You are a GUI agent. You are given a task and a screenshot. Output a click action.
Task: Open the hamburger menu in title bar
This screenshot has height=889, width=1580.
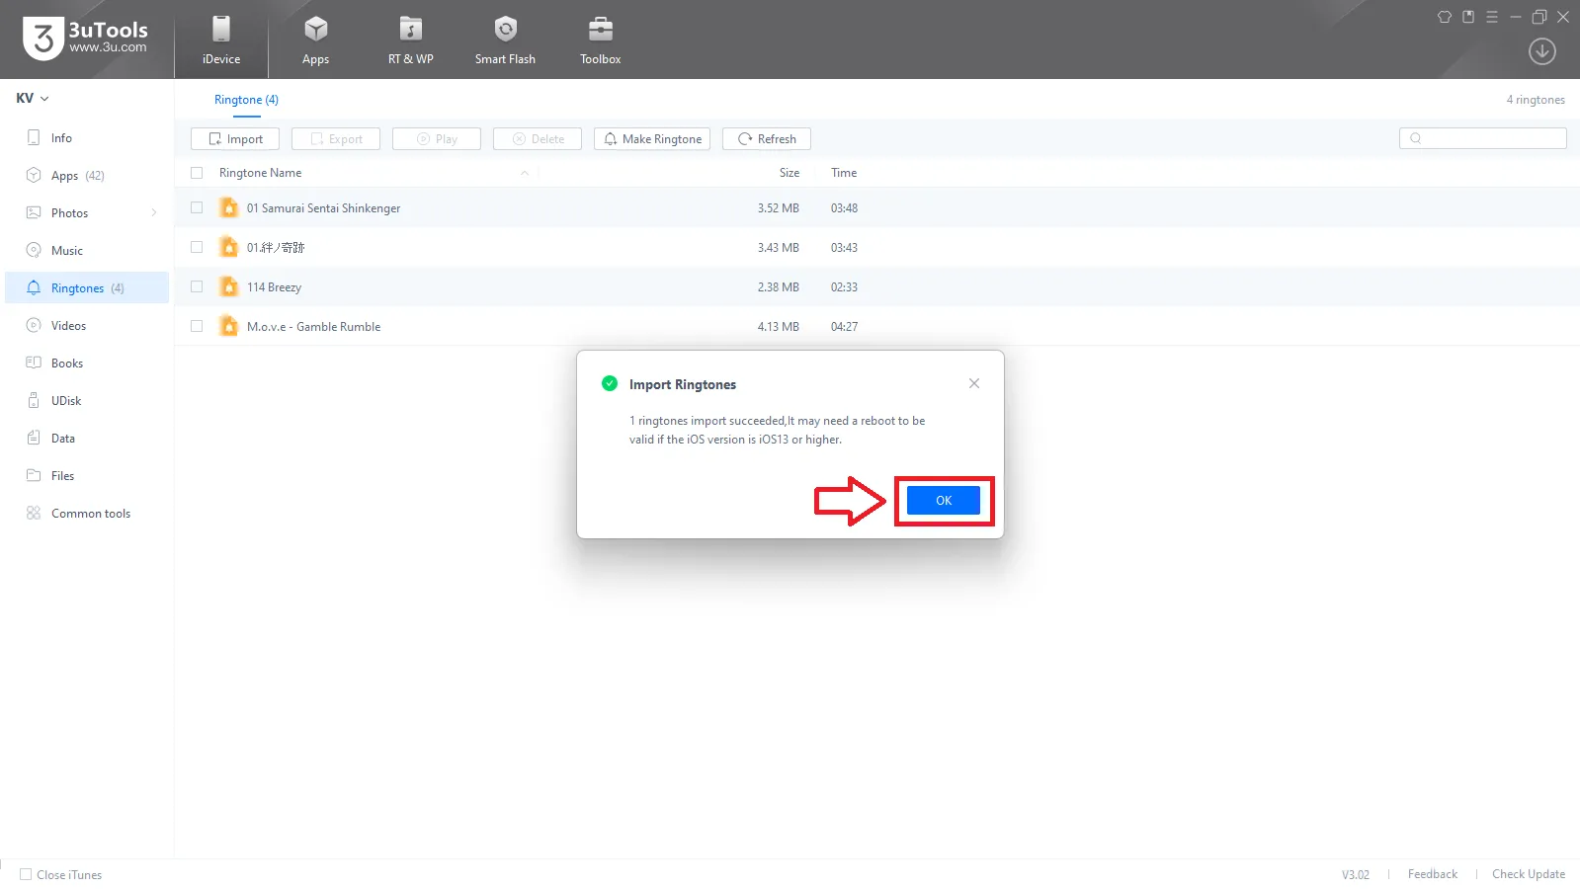point(1491,17)
